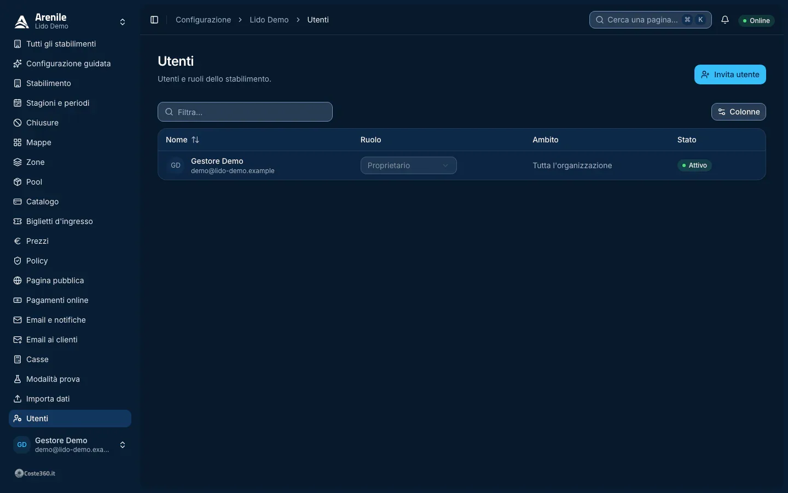Open the Proprietario role dropdown
Viewport: 788px width, 493px height.
[408, 165]
